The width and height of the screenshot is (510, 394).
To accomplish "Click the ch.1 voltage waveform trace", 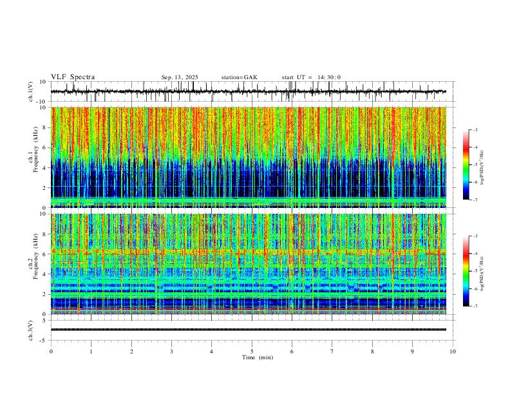I will [248, 91].
